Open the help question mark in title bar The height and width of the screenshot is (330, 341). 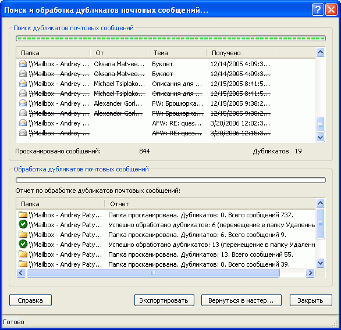(318, 10)
